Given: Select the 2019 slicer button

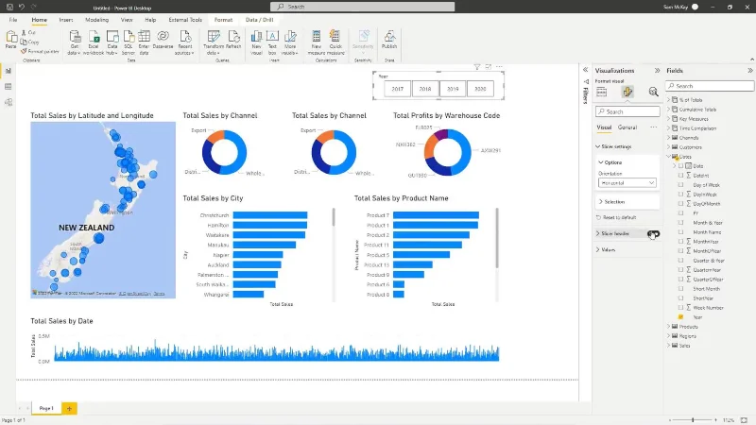Looking at the screenshot, I should (x=453, y=89).
